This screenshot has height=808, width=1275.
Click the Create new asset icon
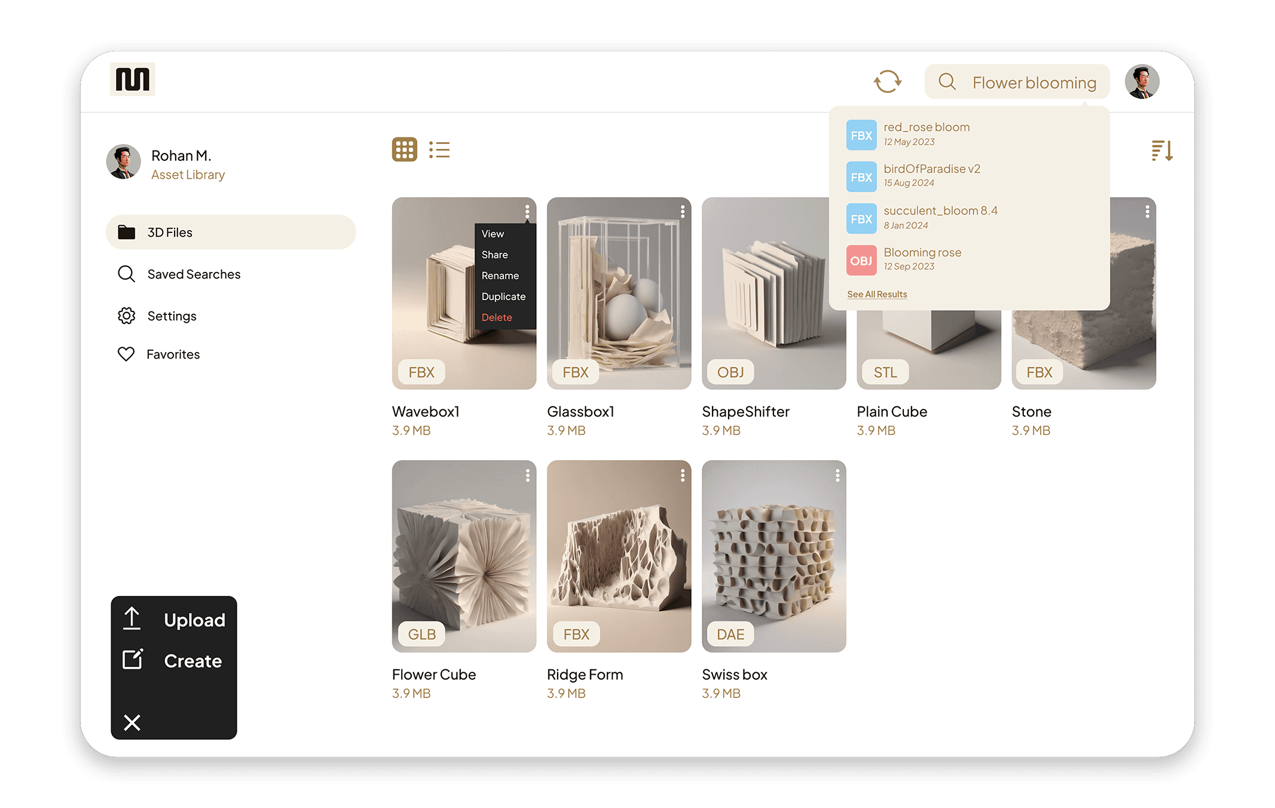click(133, 659)
